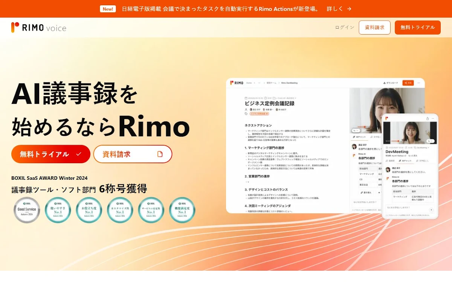The image size is (452, 282).
Task: Select the 文字起こし tab in the mobile preview
Action: [422, 161]
